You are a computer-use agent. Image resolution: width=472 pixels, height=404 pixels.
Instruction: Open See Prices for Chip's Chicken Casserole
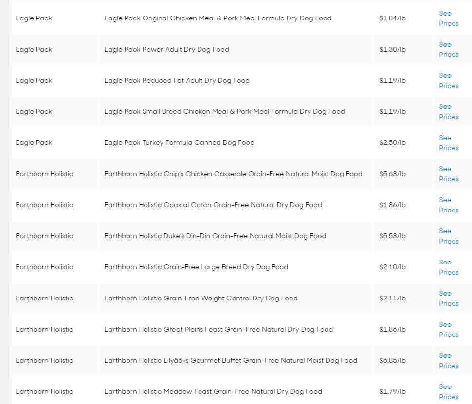click(x=448, y=174)
